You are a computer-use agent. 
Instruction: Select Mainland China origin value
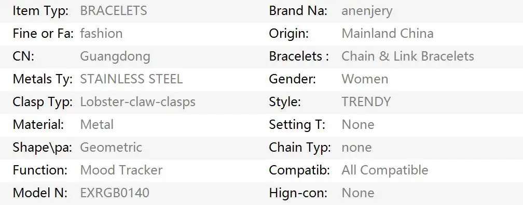388,33
